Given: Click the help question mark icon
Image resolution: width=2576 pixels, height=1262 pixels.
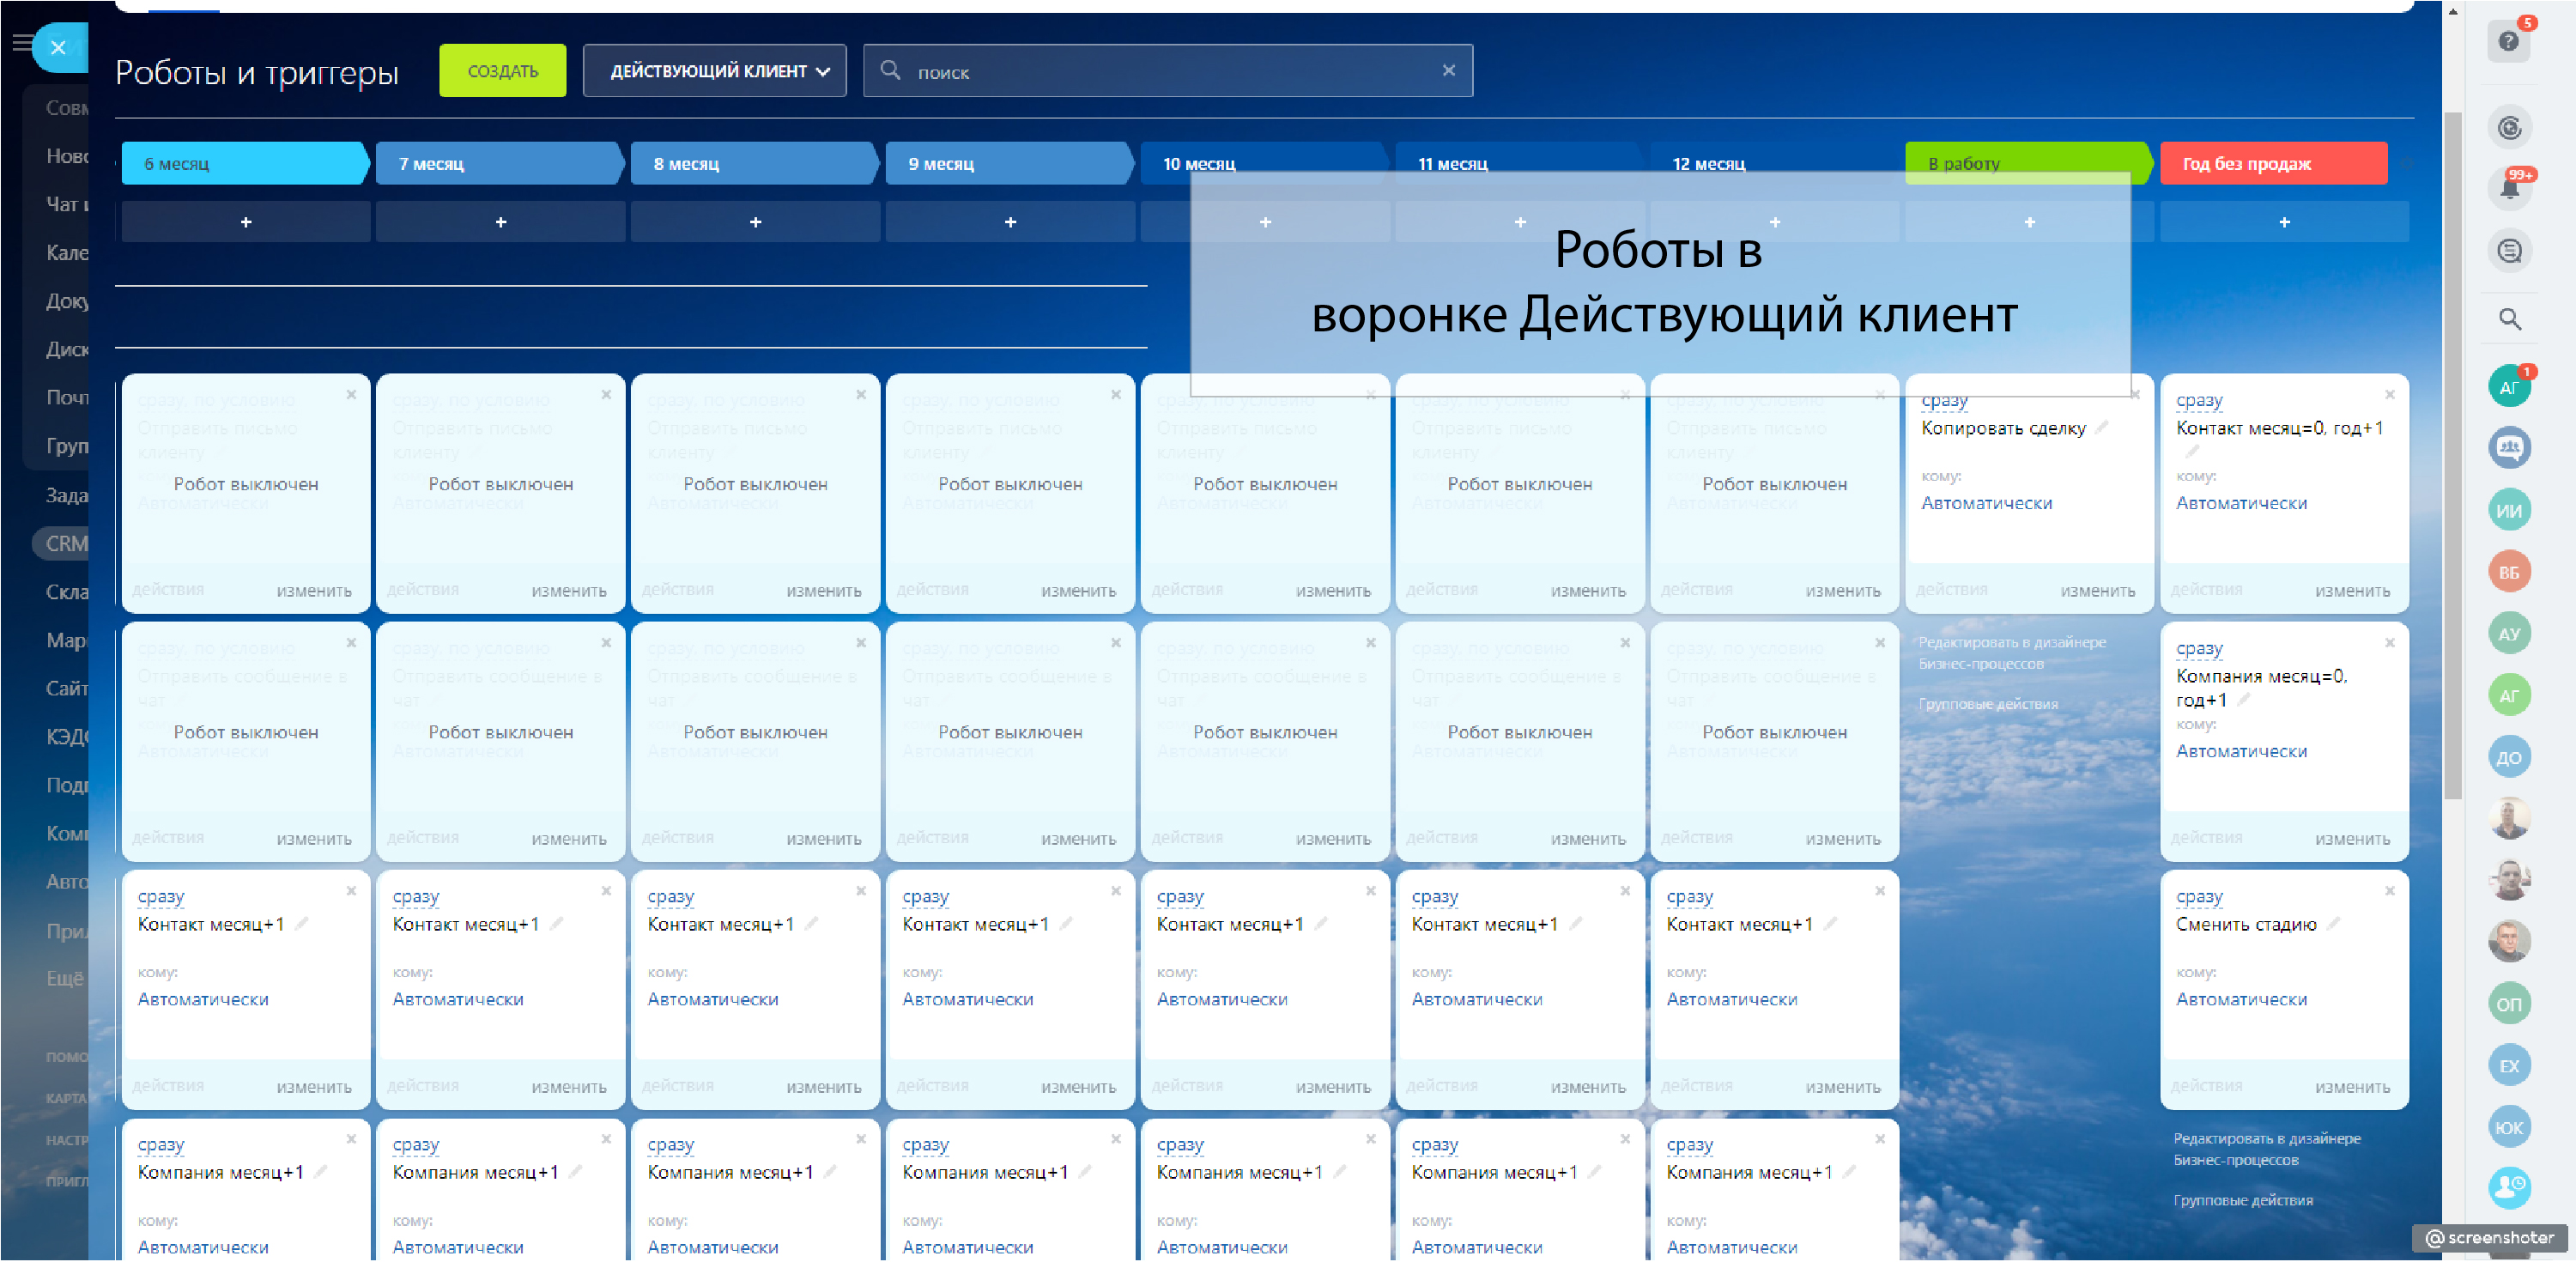Looking at the screenshot, I should point(2507,42).
